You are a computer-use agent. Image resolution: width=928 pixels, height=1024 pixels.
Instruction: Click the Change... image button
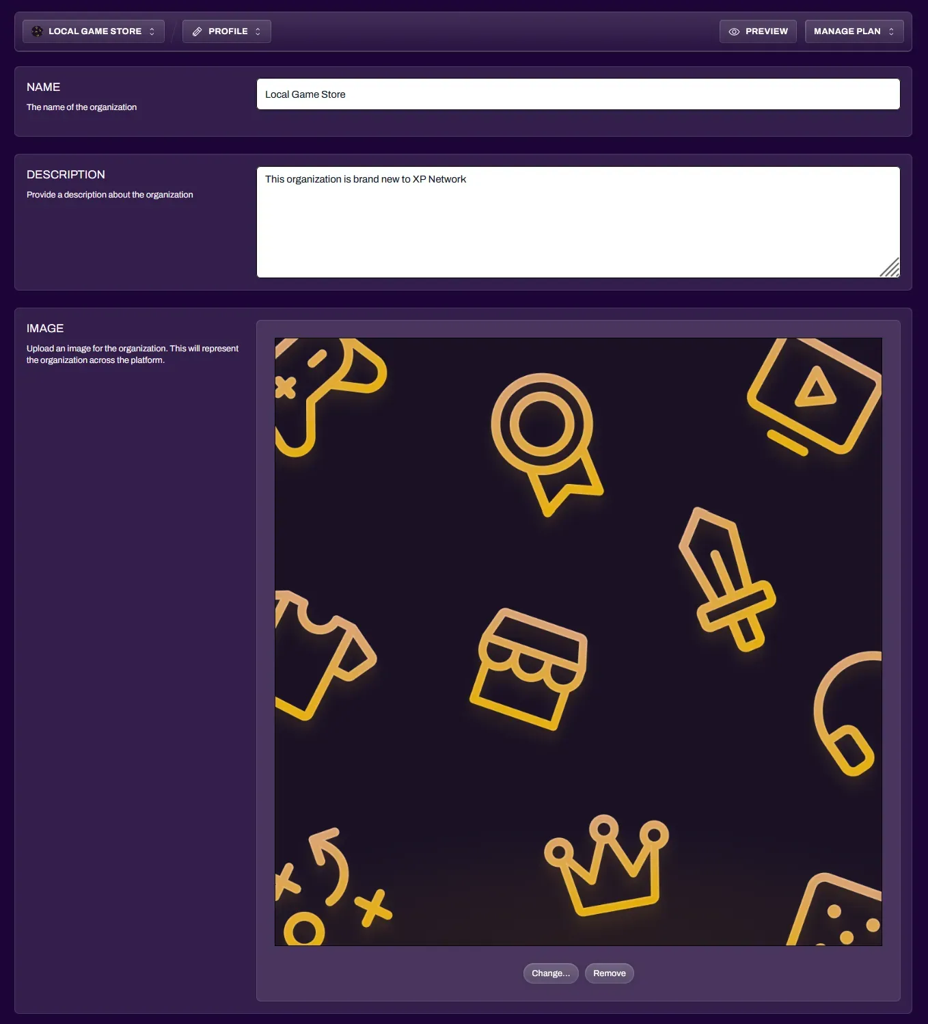(551, 973)
